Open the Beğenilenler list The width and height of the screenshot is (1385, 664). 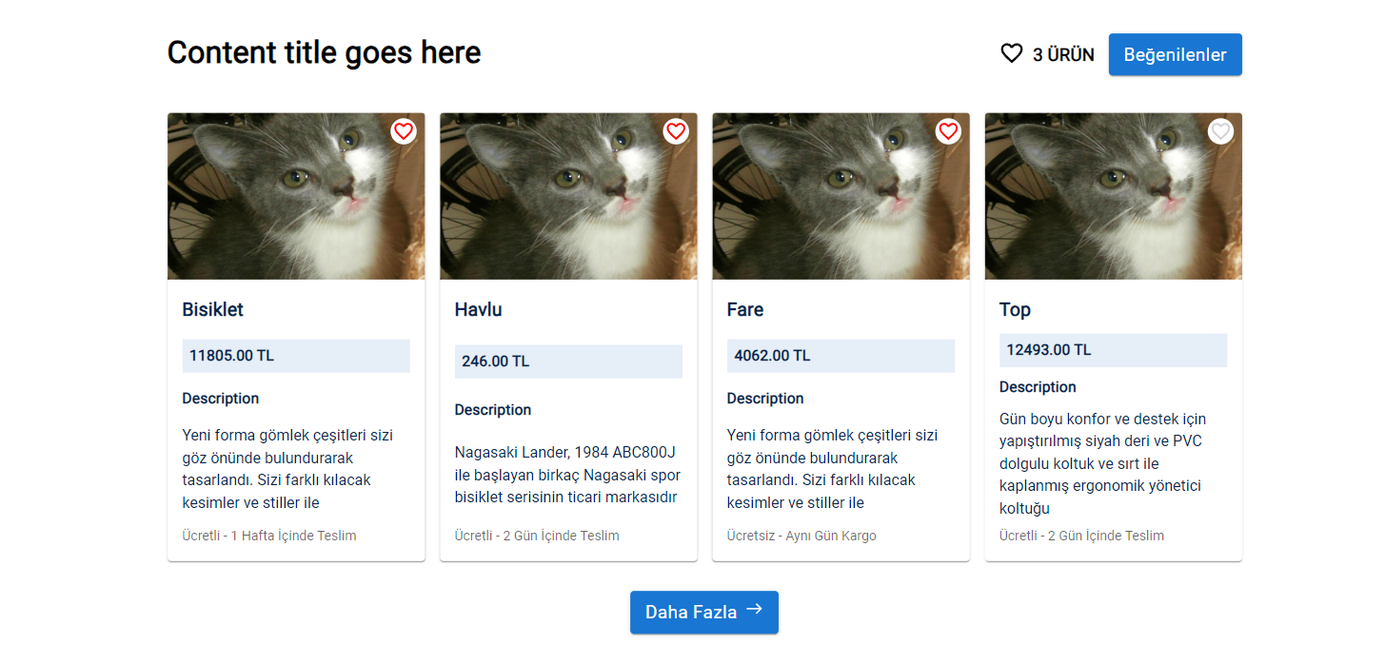[x=1175, y=54]
